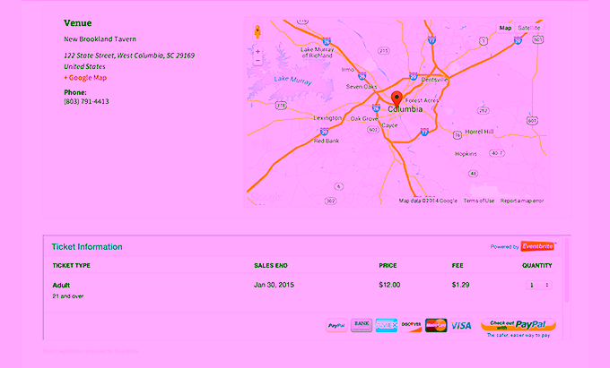Click the venue phone number (803) 791-4413
The image size is (610, 368).
86,101
